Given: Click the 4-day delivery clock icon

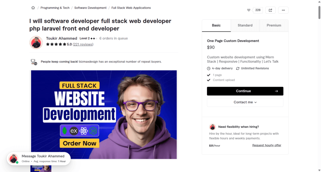Looking at the screenshot, I should tap(208, 68).
